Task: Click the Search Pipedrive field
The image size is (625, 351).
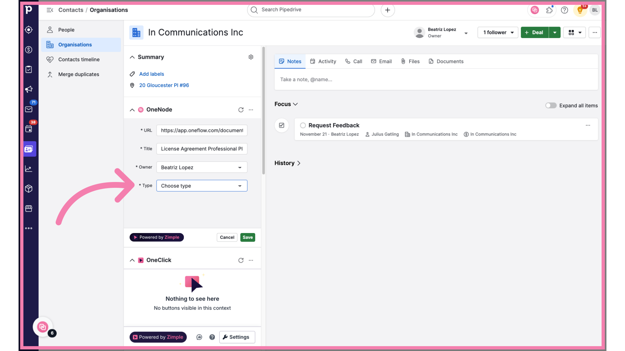Action: click(311, 10)
